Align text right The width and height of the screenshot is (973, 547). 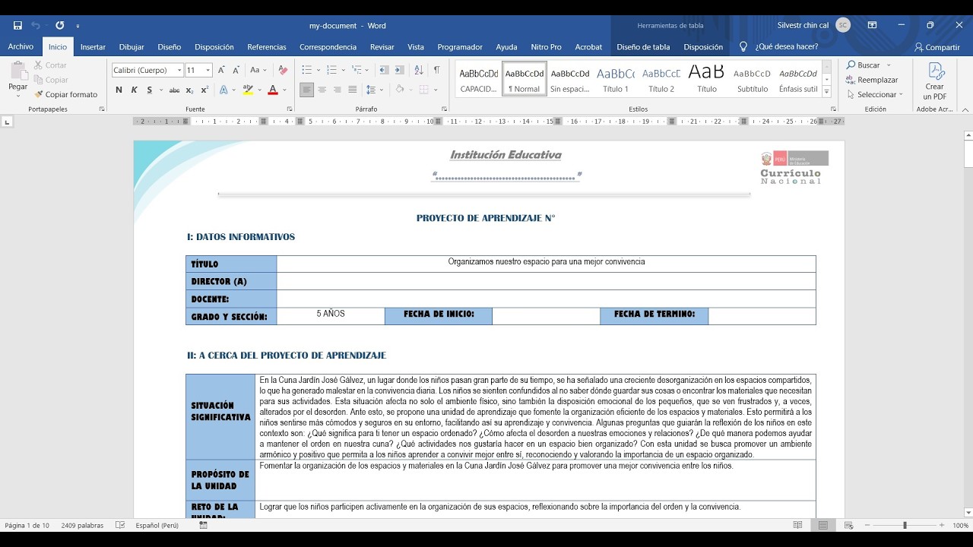(337, 90)
